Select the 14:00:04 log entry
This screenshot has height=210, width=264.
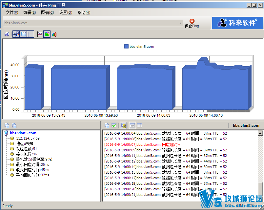click(166, 133)
